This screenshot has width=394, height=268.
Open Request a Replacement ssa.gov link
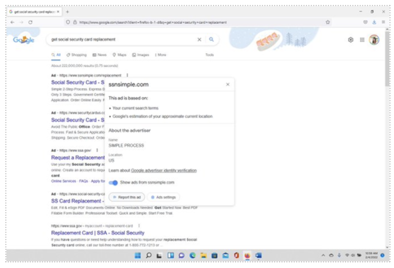(x=78, y=158)
